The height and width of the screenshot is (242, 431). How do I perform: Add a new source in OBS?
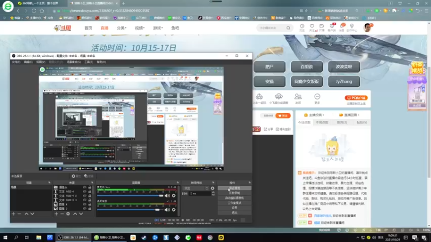click(x=56, y=213)
